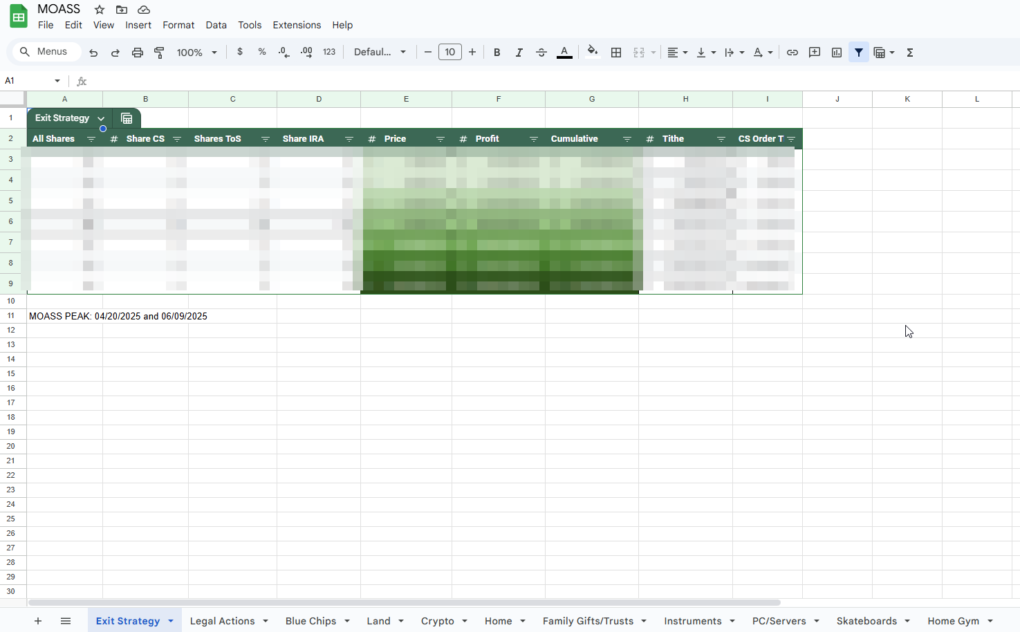Format selection as currency

(x=240, y=52)
